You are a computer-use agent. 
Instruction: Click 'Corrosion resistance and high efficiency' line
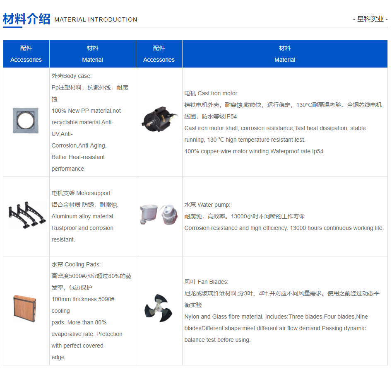284,228
